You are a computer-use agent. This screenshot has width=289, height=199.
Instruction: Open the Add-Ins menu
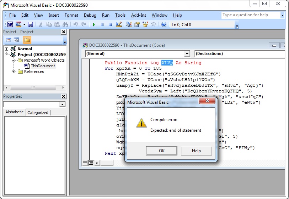tap(138, 15)
